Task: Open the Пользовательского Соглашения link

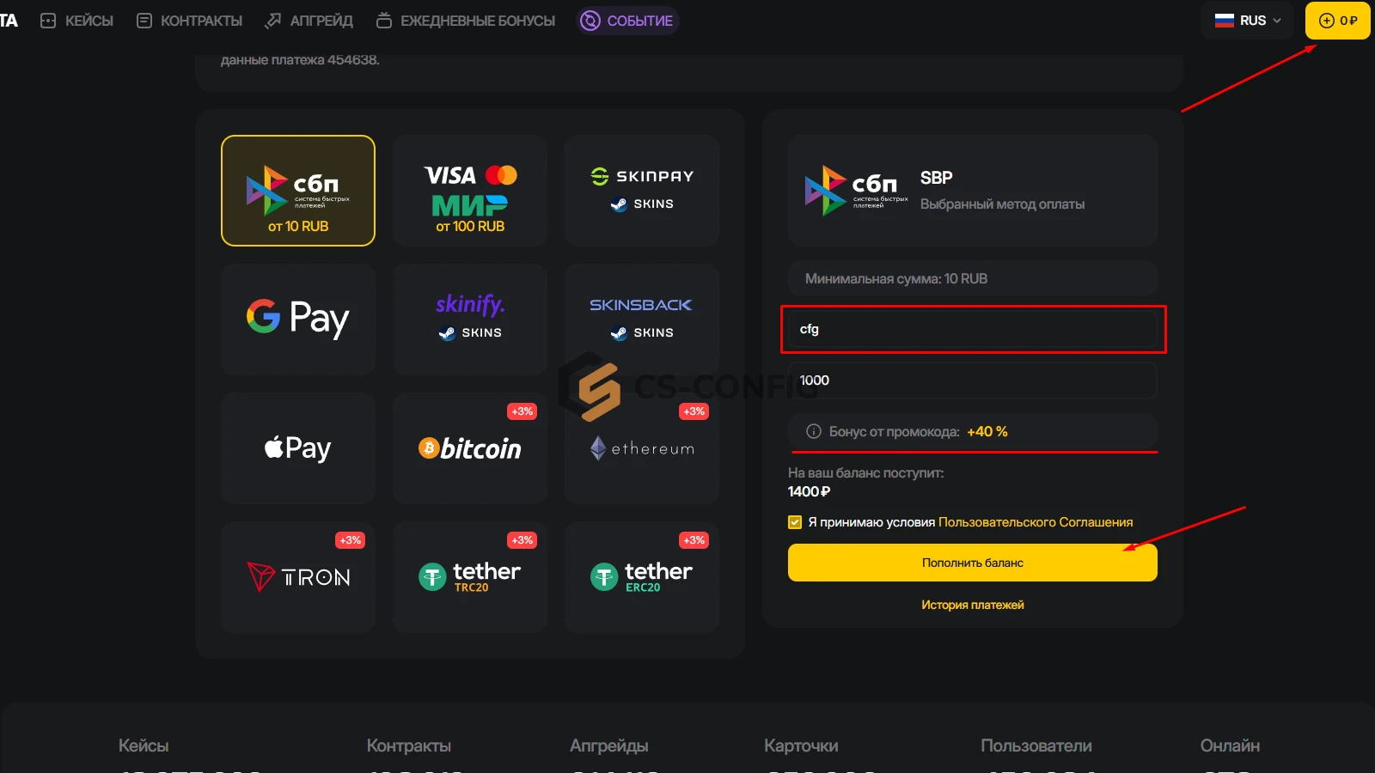Action: [1035, 522]
